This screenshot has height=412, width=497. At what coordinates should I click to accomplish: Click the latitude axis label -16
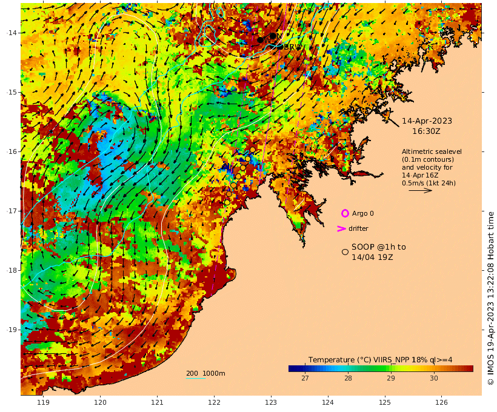[12, 151]
